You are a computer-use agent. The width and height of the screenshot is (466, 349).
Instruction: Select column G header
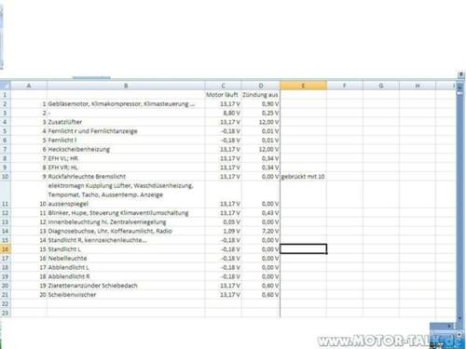tap(381, 86)
